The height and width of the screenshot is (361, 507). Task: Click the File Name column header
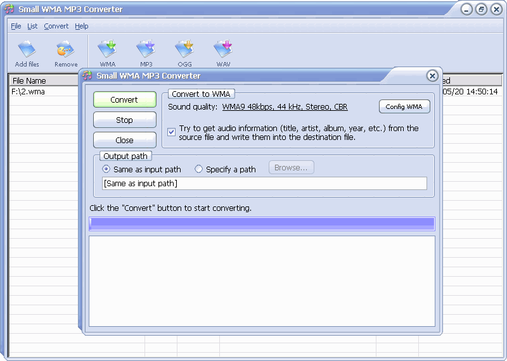pos(44,80)
